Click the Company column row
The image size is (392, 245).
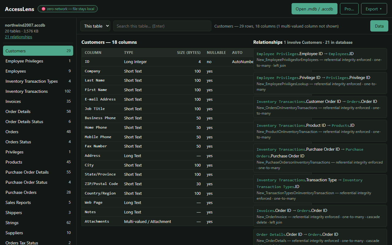(x=168, y=71)
